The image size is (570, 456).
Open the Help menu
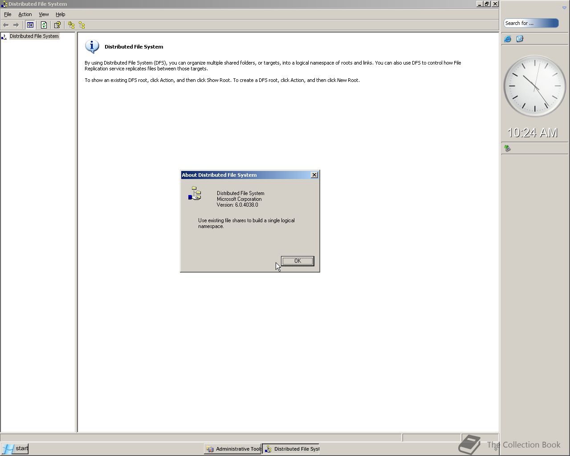click(61, 14)
